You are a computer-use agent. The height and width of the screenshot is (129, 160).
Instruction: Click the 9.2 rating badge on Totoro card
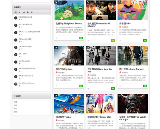coord(81,38)
